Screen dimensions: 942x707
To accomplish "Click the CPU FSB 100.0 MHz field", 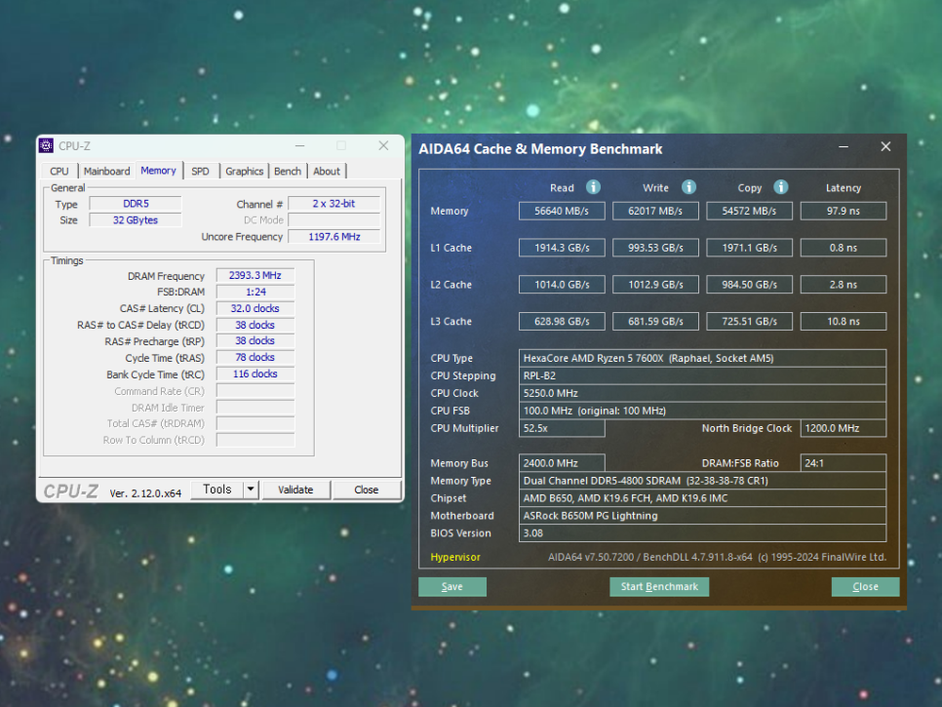I will coord(702,411).
